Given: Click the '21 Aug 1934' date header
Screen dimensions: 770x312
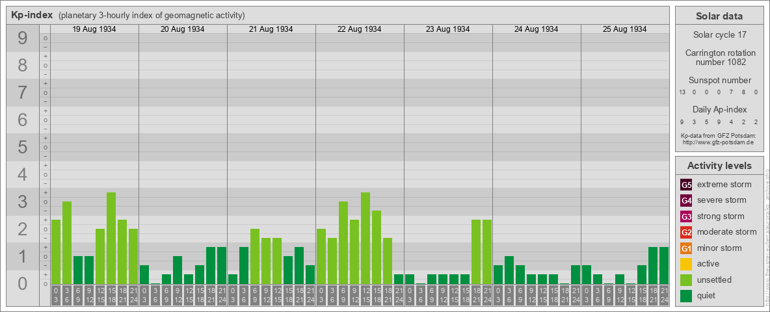Looking at the screenshot, I should coord(271,29).
